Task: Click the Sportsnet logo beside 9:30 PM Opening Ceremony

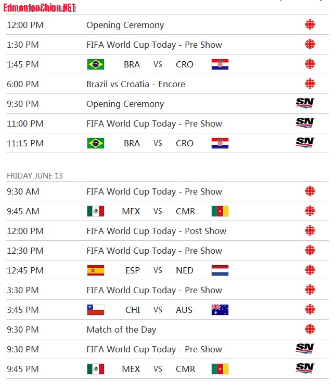Action: 305,103
